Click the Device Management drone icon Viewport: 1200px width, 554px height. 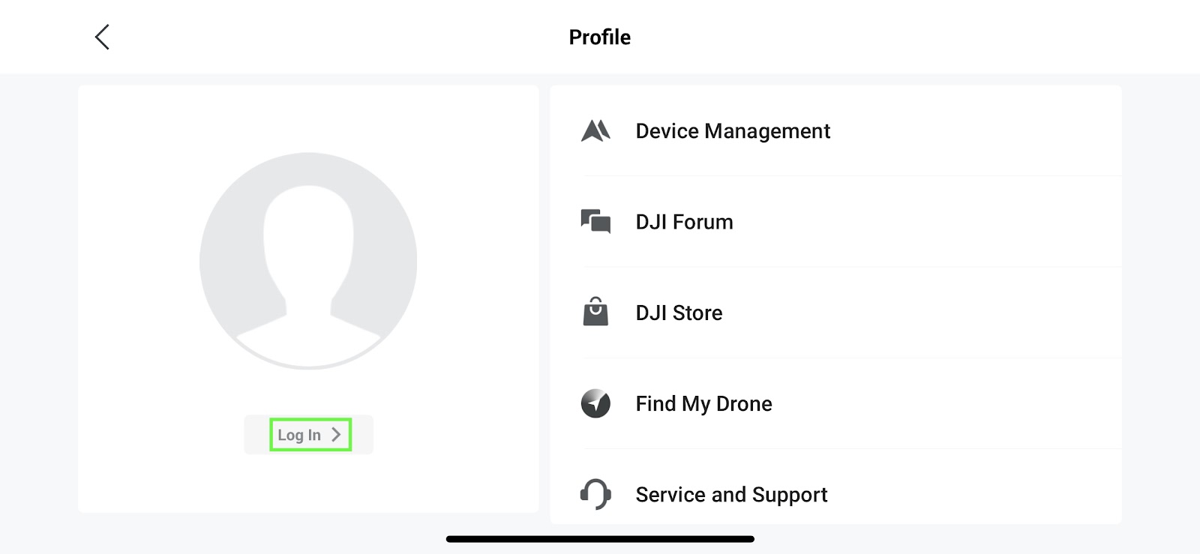[595, 131]
